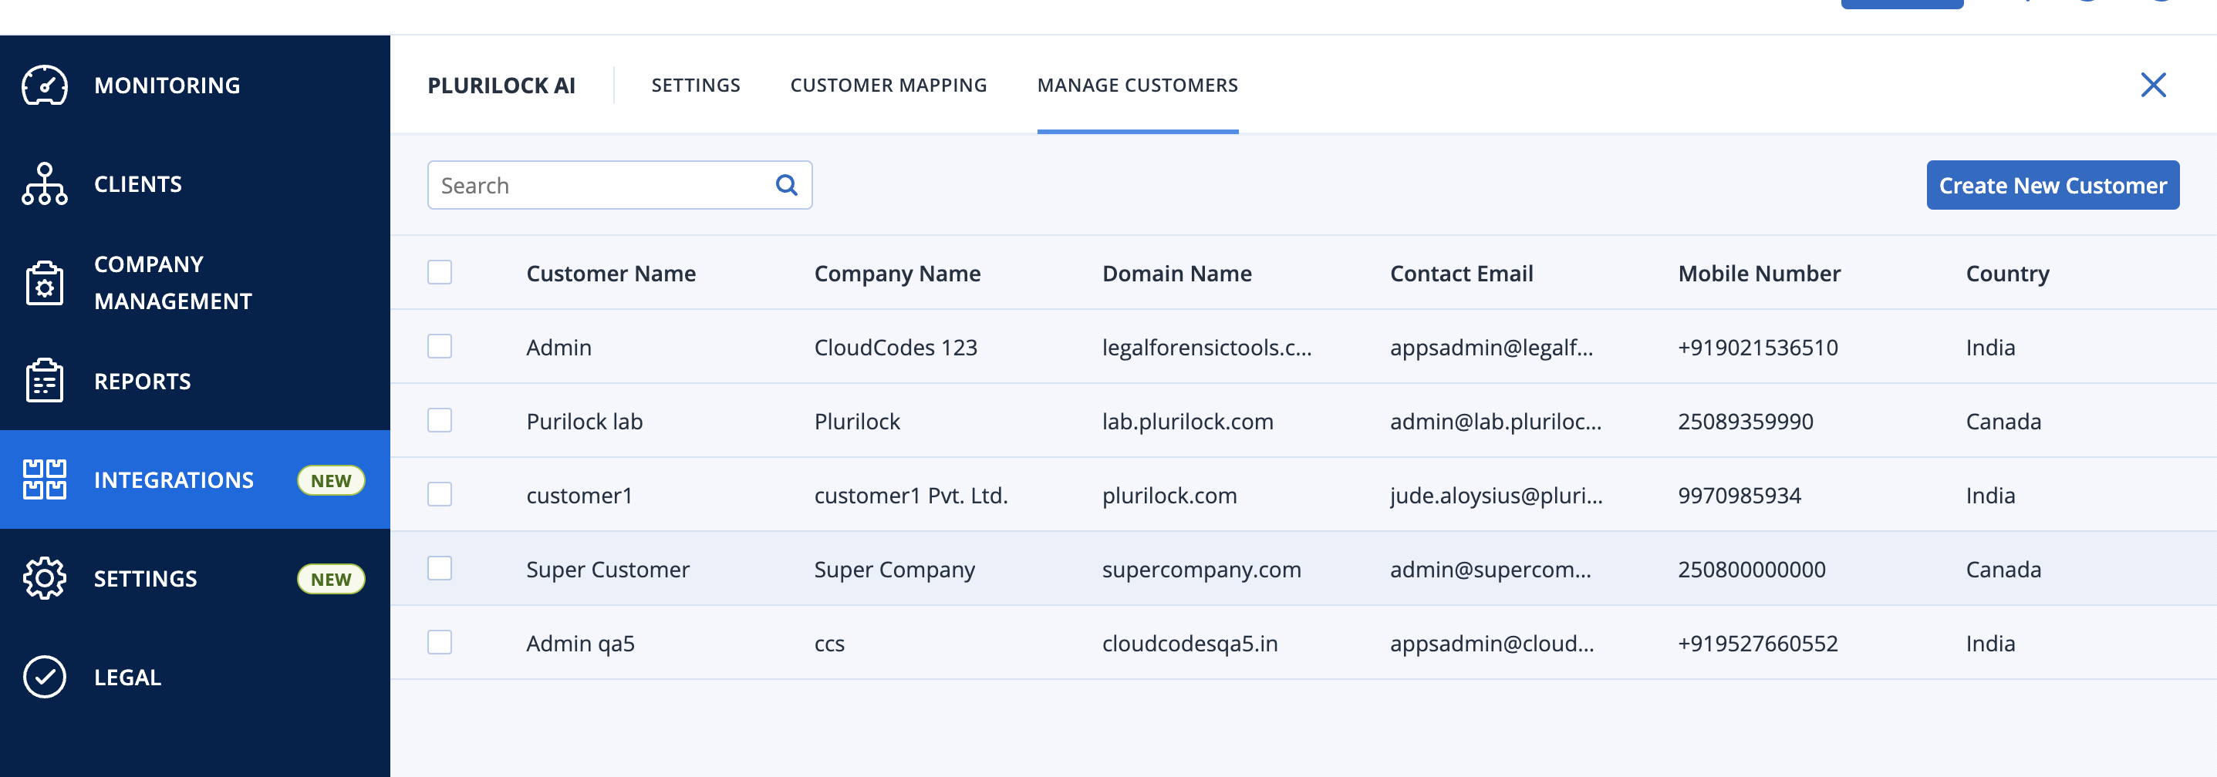
Task: Click the customer name Purilock lab
Action: click(x=585, y=422)
